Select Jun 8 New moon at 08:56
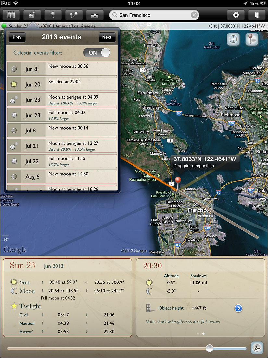Viewport: 268px width, 358px height. [x=62, y=69]
